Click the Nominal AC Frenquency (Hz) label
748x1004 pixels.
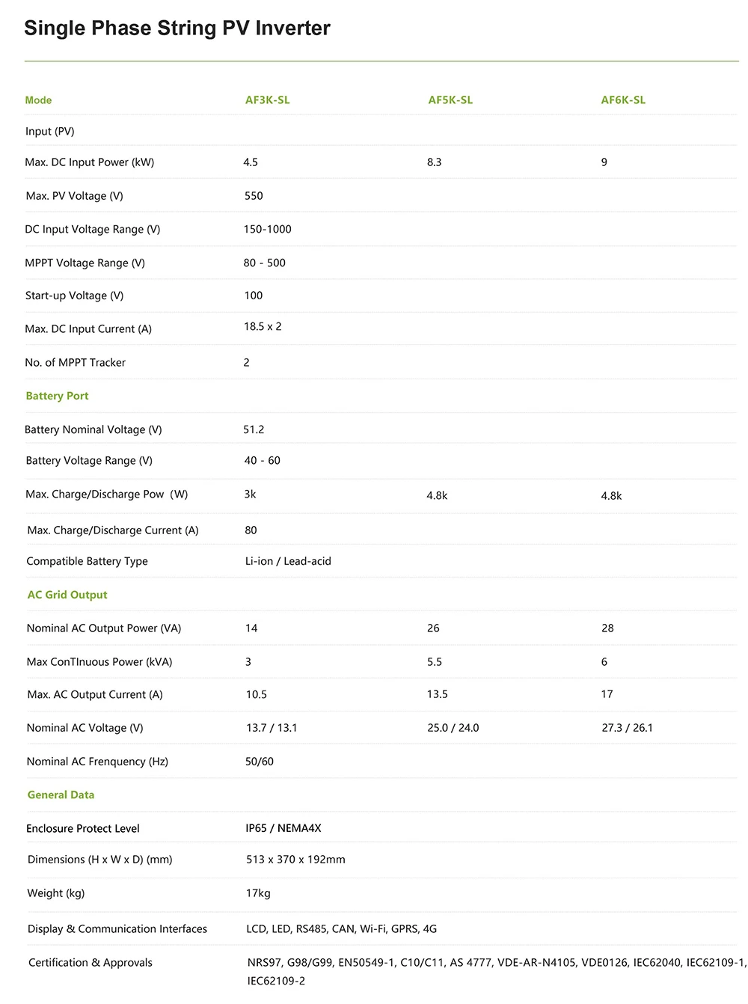pyautogui.click(x=97, y=762)
